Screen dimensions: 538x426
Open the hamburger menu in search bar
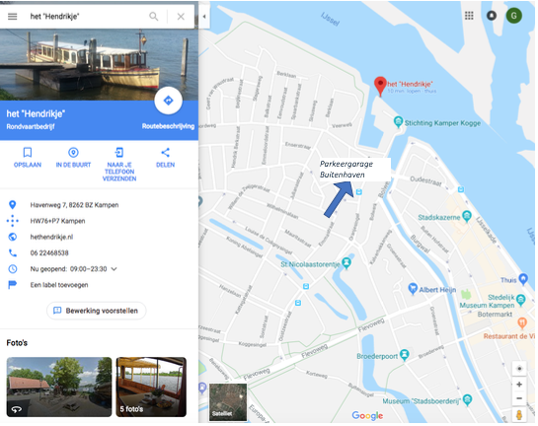tap(13, 17)
